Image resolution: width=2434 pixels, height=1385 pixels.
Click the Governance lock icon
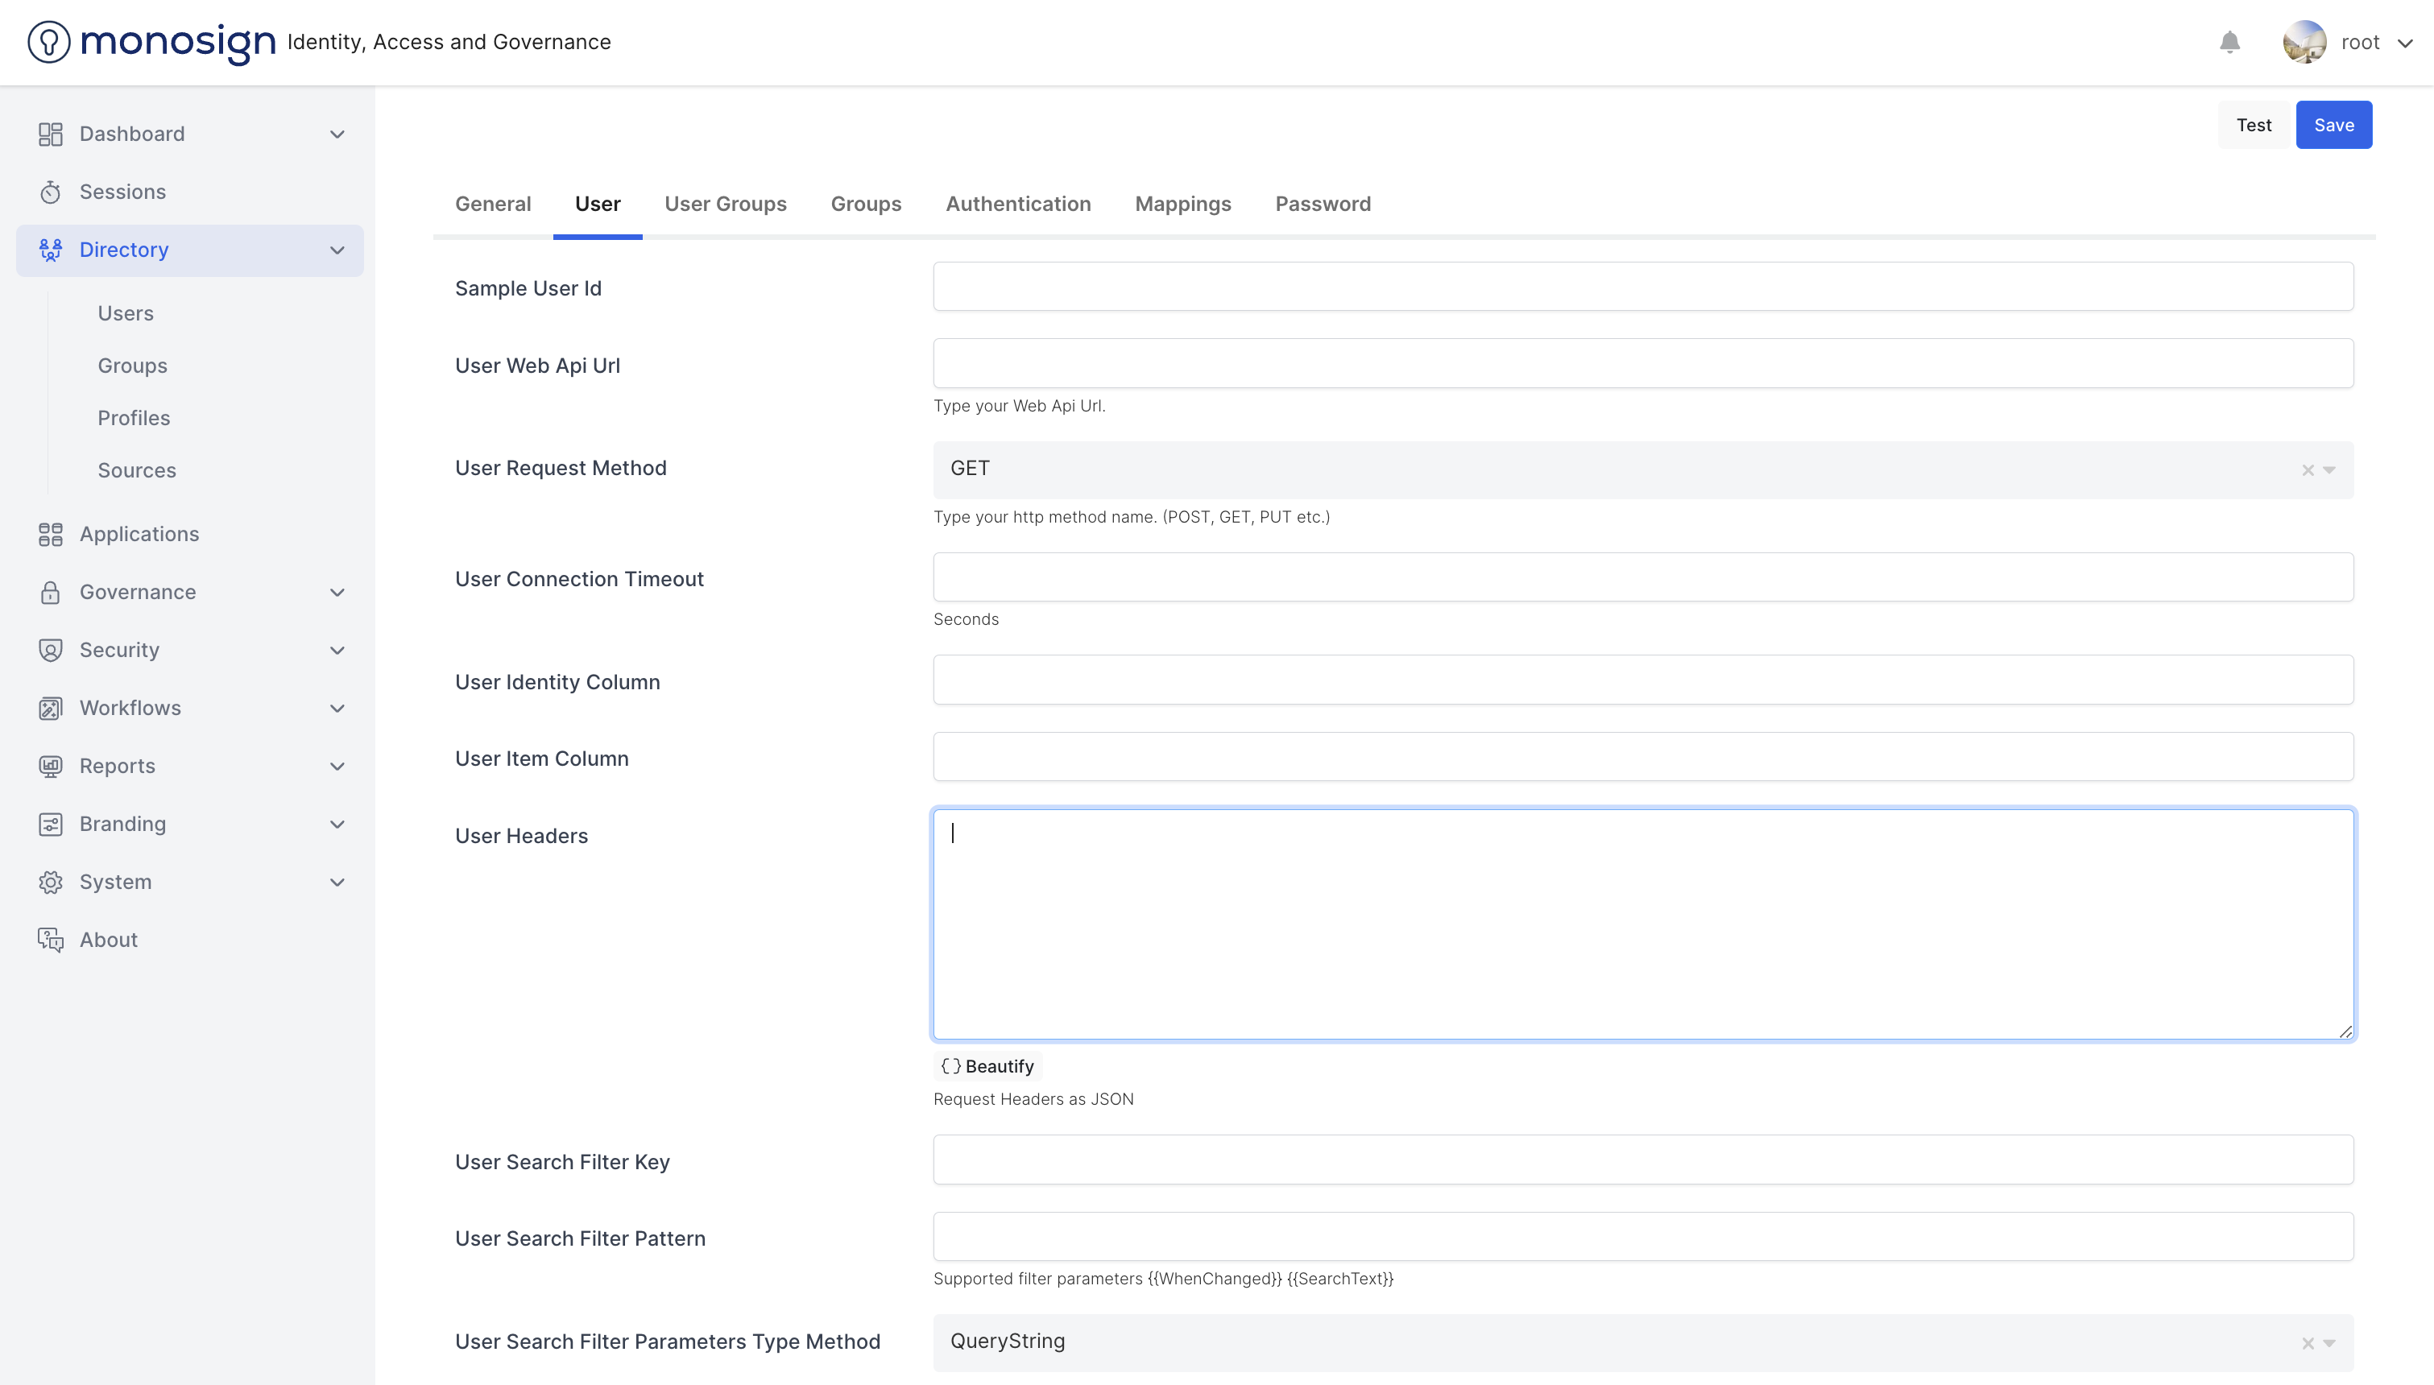point(51,593)
